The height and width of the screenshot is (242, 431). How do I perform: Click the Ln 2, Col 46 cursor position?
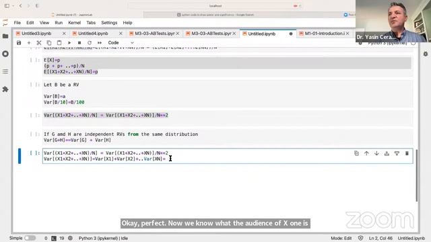pos(380,238)
